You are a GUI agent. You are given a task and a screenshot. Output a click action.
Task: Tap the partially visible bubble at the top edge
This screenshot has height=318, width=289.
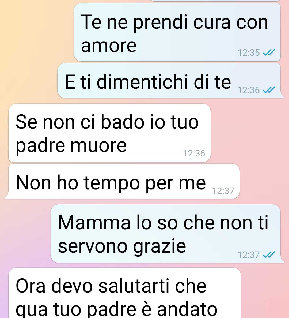point(215,1)
